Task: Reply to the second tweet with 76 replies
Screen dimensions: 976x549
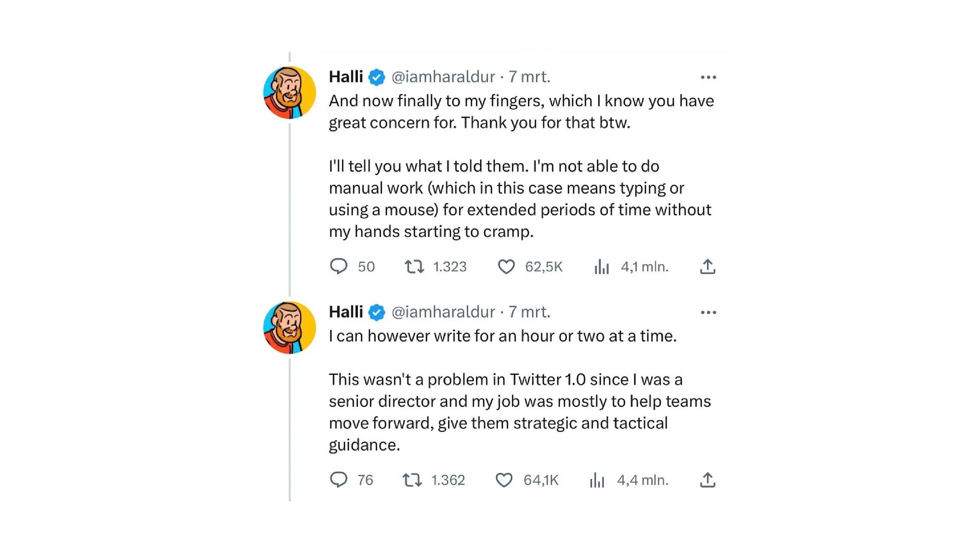Action: 339,480
